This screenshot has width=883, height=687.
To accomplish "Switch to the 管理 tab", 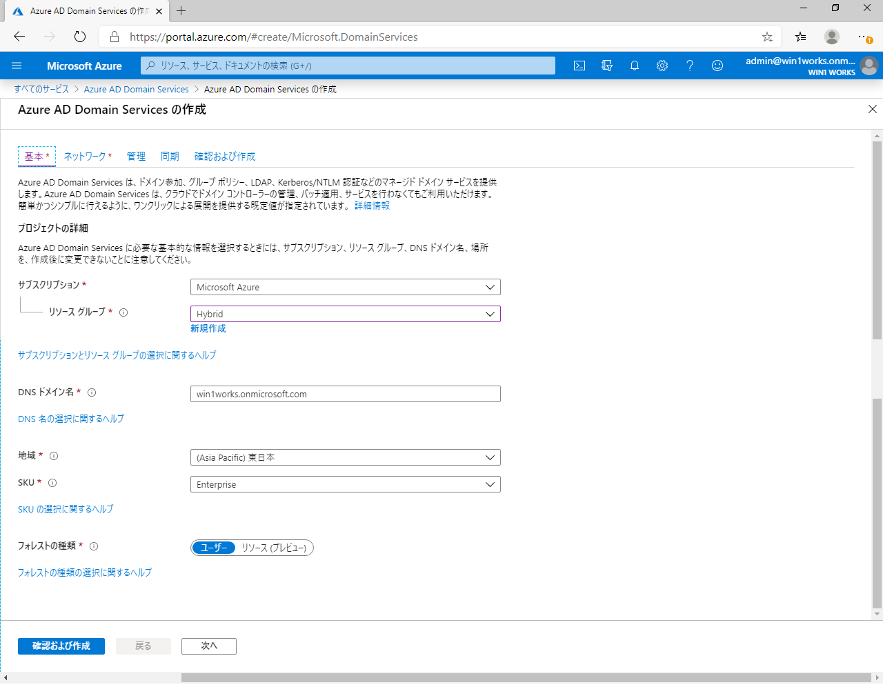I will tap(136, 157).
